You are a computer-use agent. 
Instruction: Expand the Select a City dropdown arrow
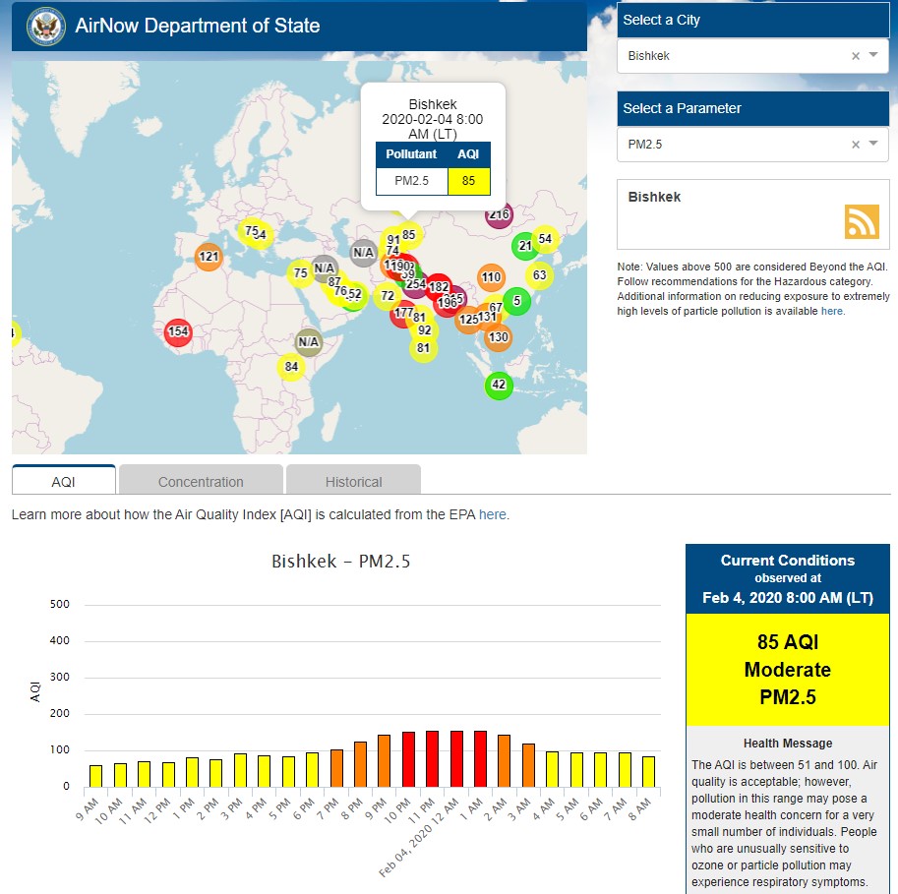coord(873,55)
